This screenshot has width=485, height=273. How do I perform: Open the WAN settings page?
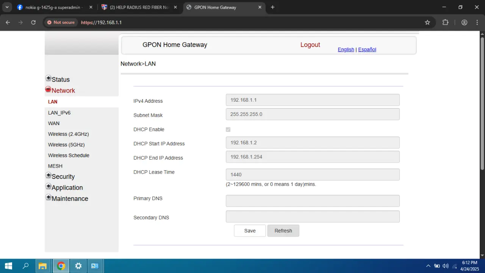54,123
